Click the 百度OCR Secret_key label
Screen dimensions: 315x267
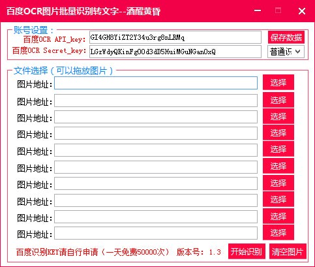(x=49, y=51)
